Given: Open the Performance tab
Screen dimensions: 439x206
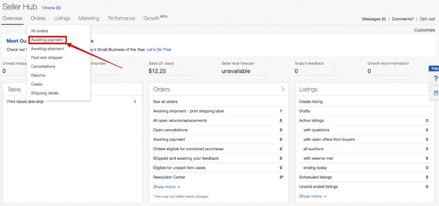Looking at the screenshot, I should coord(121,18).
